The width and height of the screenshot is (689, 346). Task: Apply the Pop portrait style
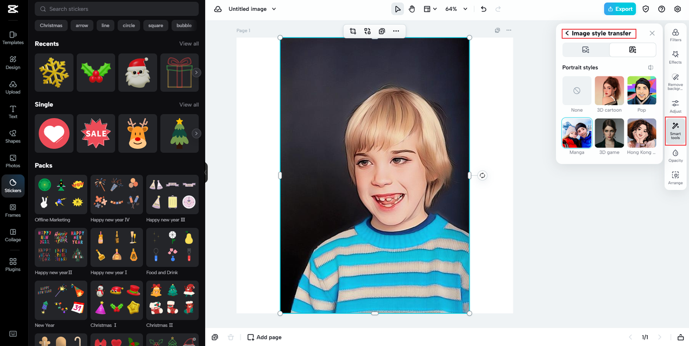642,91
